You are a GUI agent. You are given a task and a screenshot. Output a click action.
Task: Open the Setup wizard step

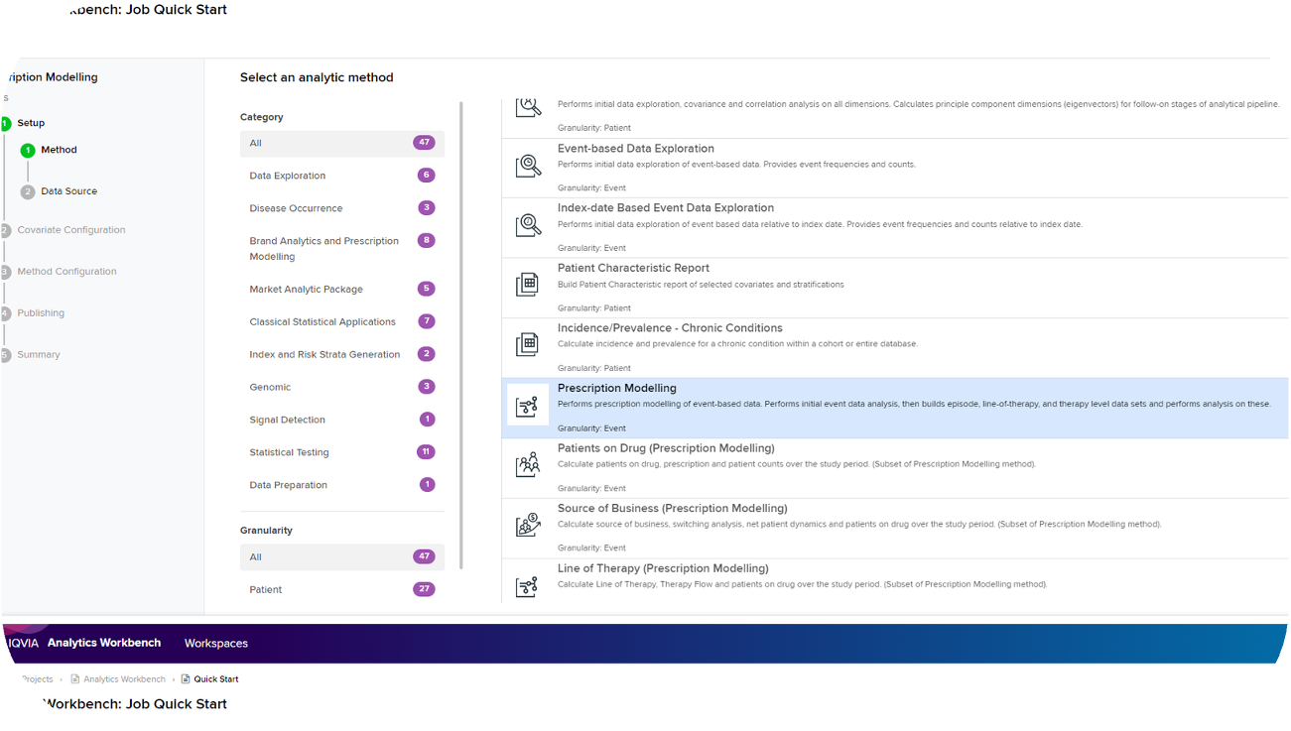(31, 123)
